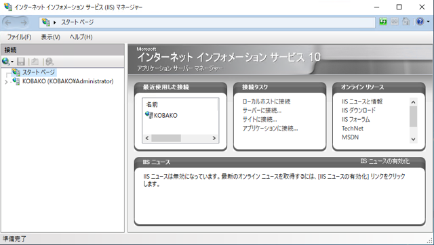This screenshot has height=245, width=434.
Task: Open the TechNet link
Action: pos(353,129)
